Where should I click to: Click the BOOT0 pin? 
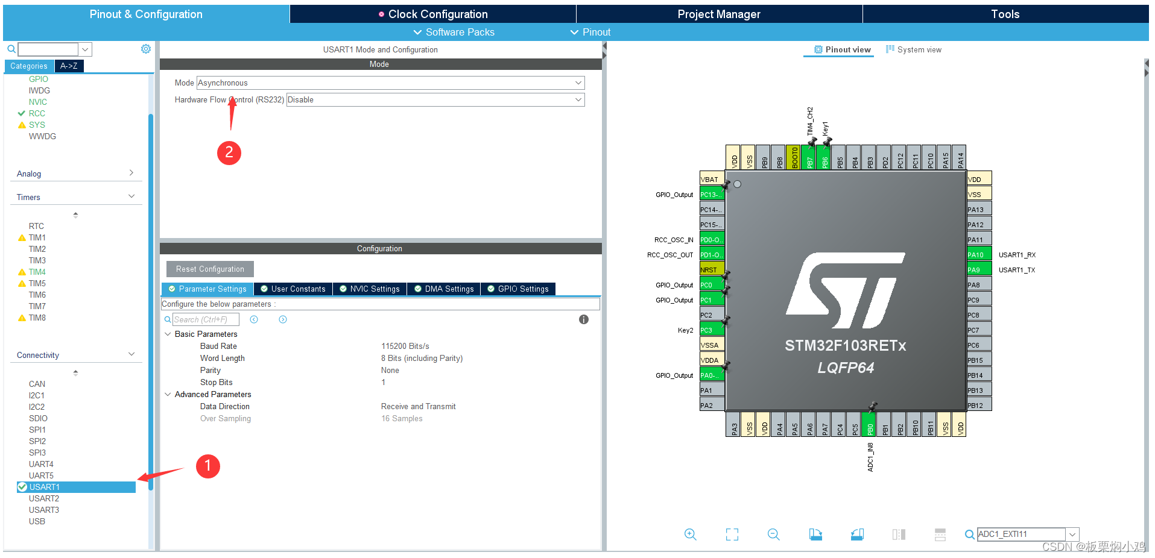click(793, 157)
